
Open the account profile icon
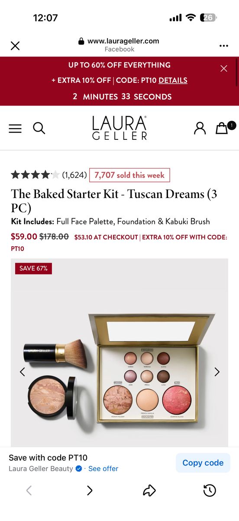point(200,128)
